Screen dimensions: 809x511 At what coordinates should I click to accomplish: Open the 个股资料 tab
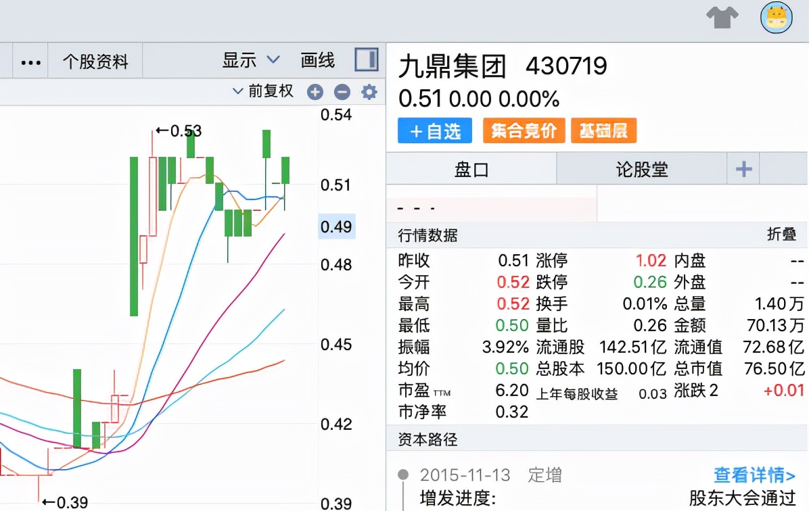coord(95,62)
